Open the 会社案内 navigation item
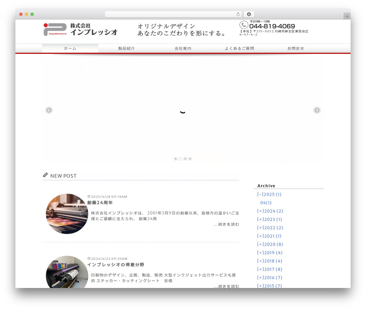Image resolution: width=366 pixels, height=310 pixels. (183, 48)
